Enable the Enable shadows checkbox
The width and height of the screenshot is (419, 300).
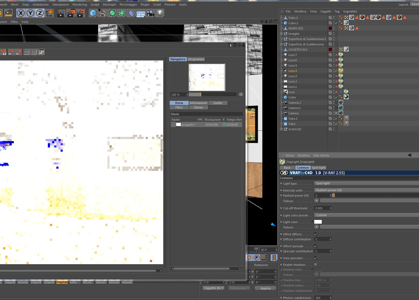point(316,264)
